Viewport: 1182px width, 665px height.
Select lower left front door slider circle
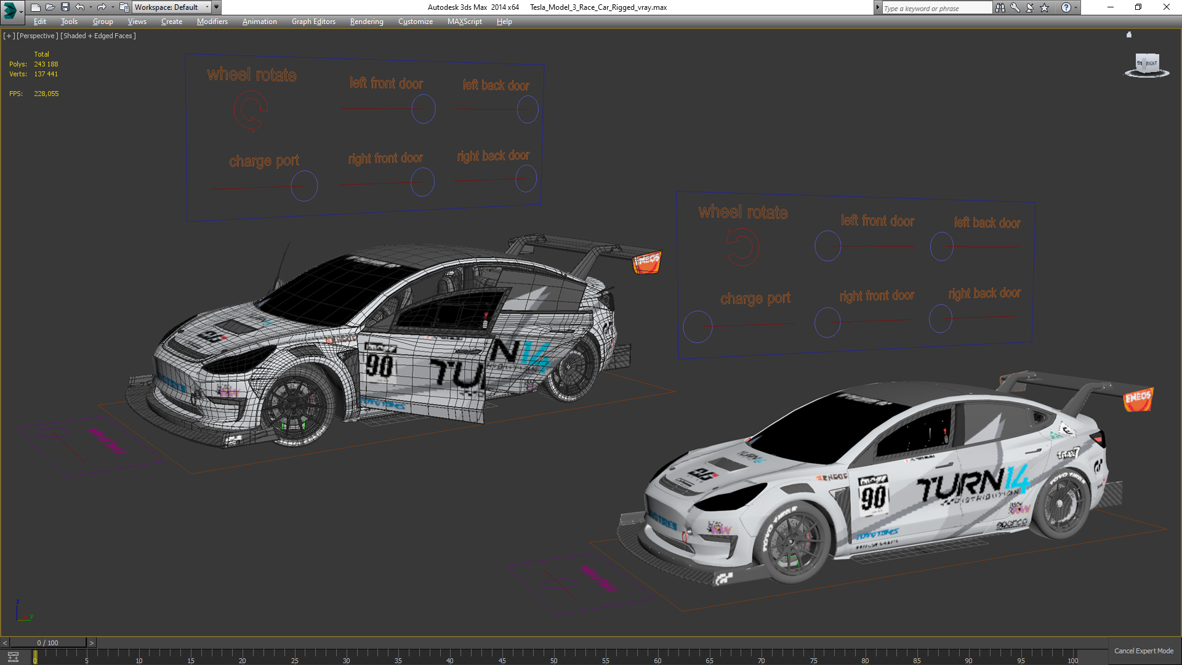coord(828,246)
